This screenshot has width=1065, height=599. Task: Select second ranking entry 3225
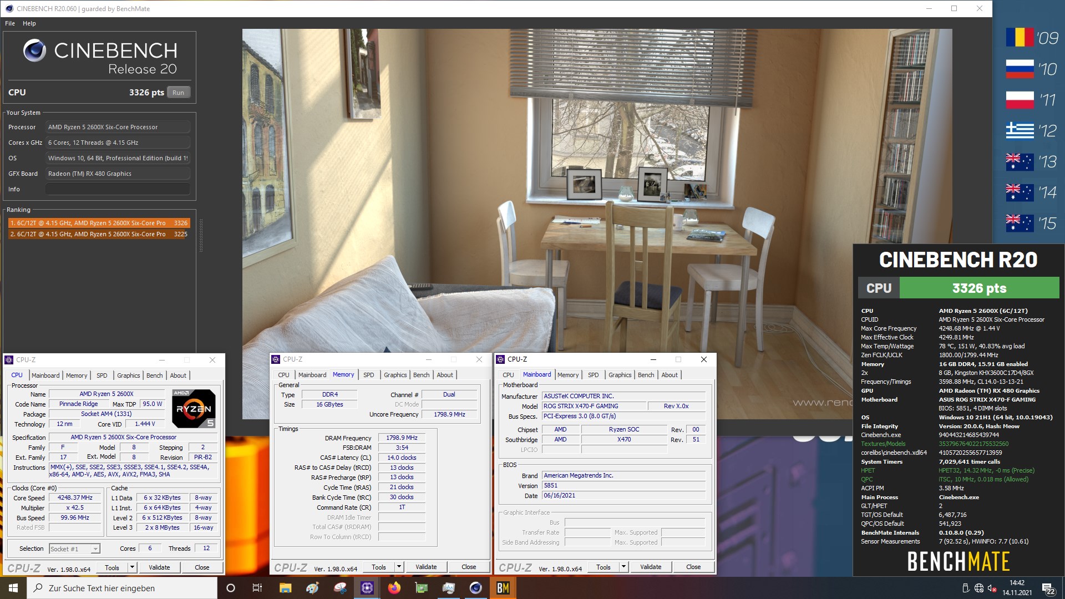coord(99,234)
